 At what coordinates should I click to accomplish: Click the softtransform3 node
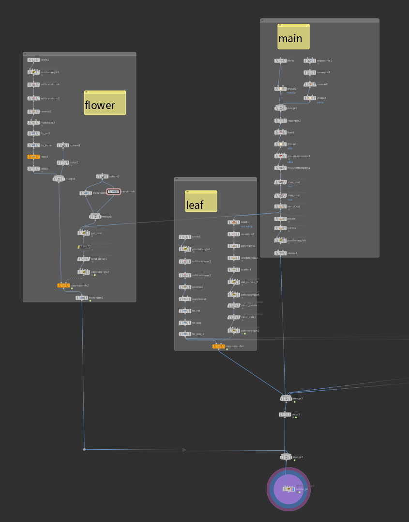coord(33,98)
